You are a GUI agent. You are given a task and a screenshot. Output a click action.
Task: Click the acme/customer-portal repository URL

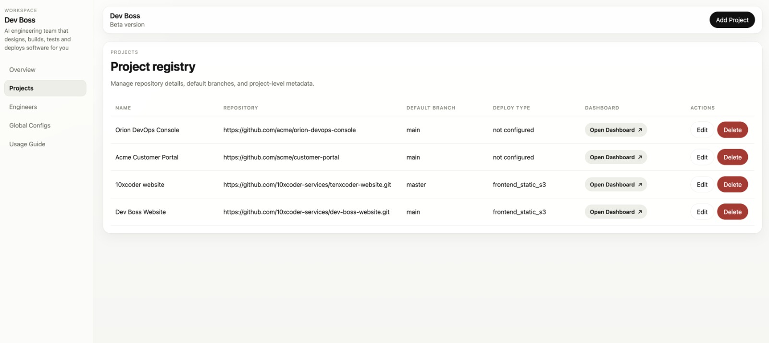tap(281, 157)
